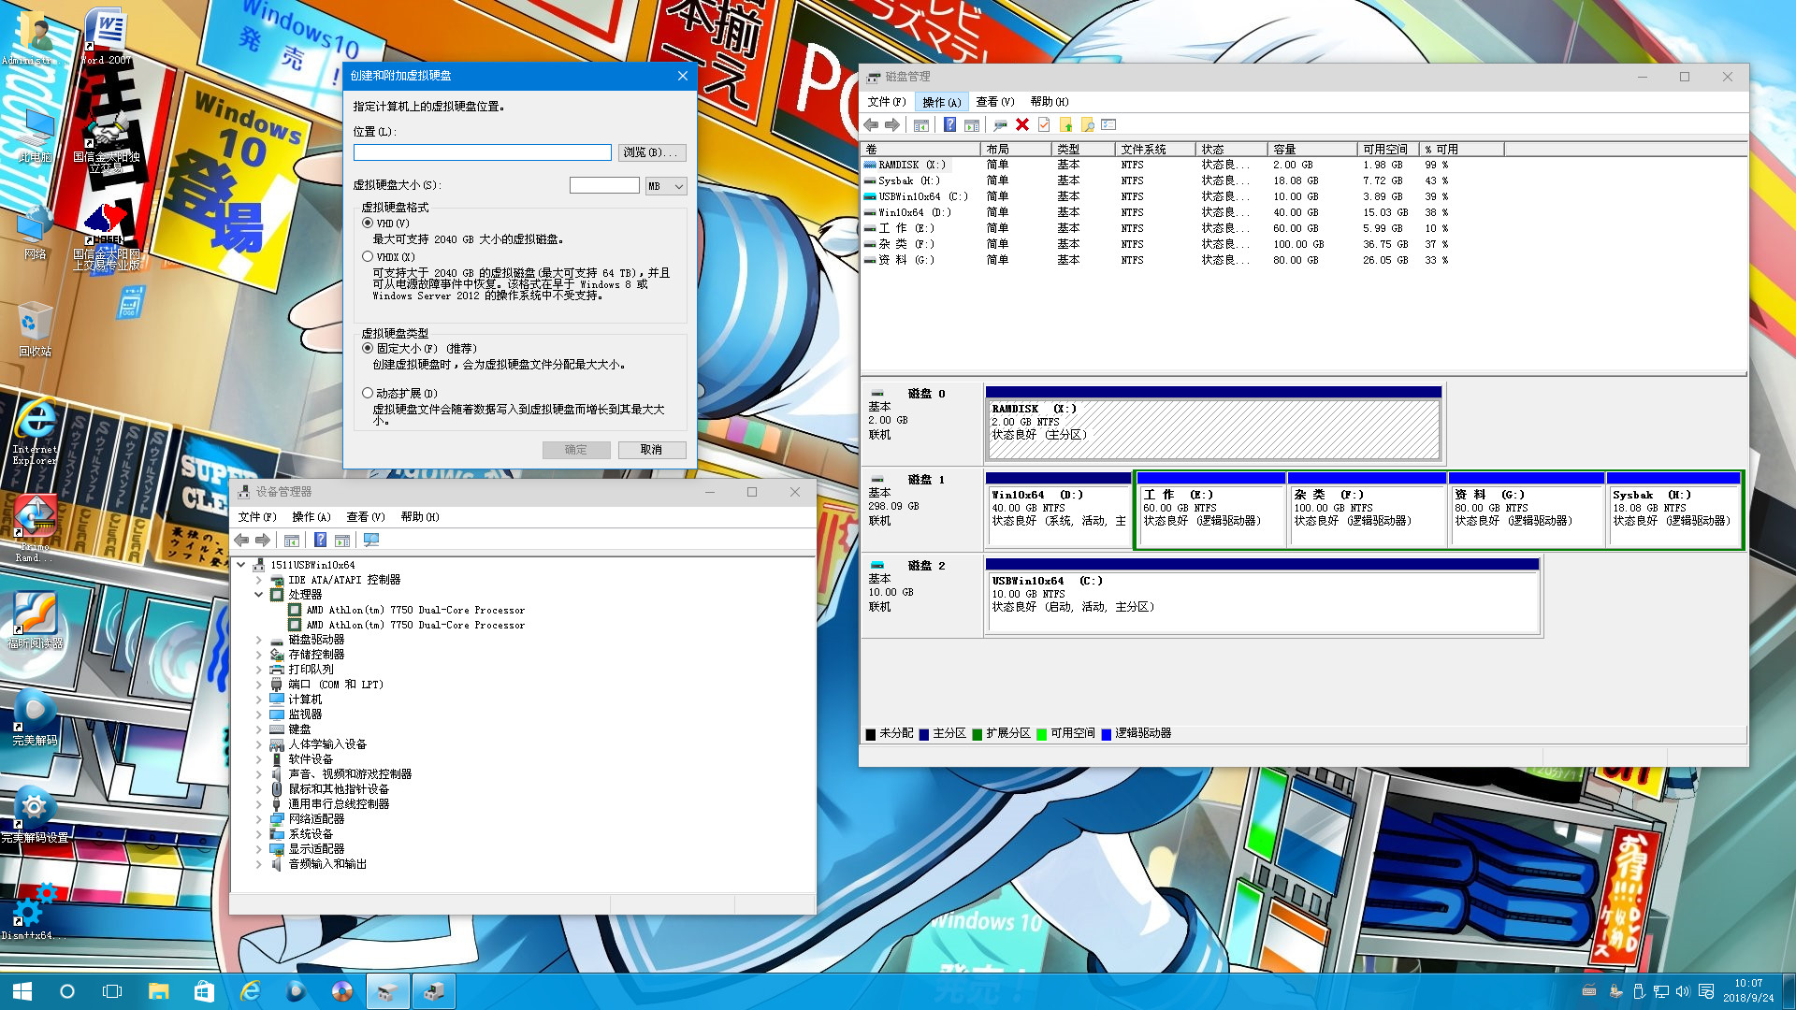The width and height of the screenshot is (1796, 1010).
Task: Open 福昕阅读器 desktop shortcut
Action: (x=36, y=621)
